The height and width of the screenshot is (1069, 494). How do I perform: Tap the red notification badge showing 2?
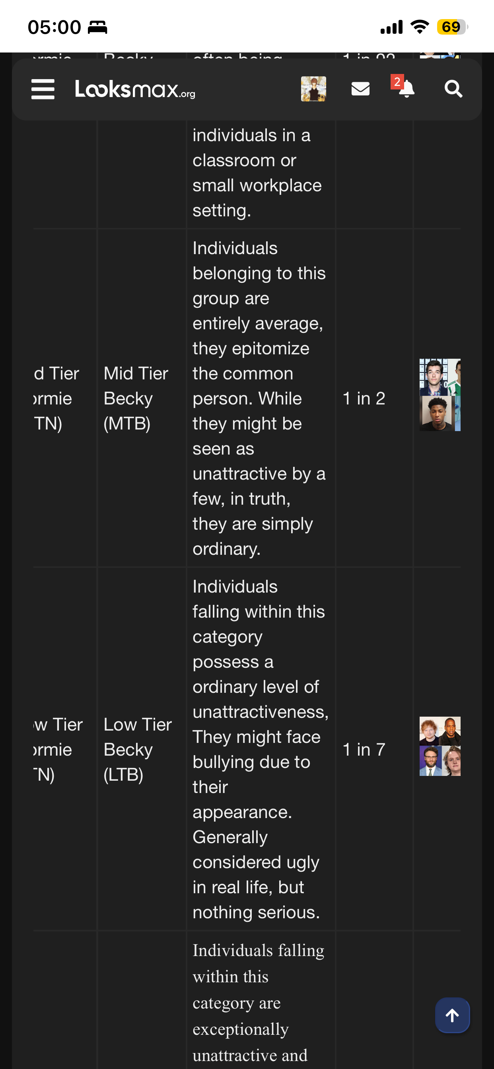[397, 82]
